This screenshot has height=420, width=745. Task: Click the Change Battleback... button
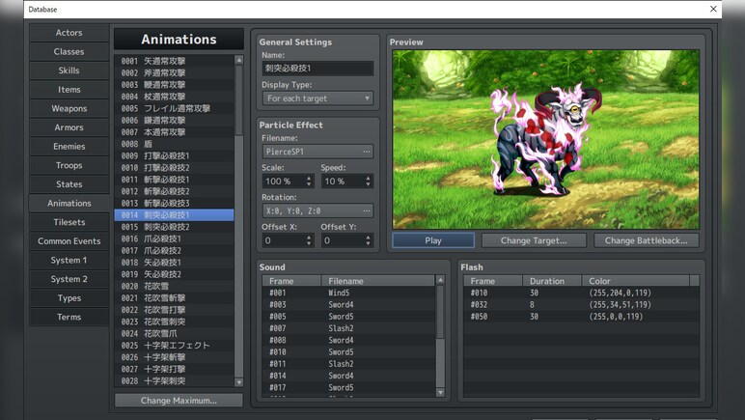click(x=647, y=240)
